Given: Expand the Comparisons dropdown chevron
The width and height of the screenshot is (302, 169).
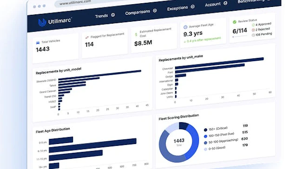Looking at the screenshot, I should pyautogui.click(x=155, y=11).
